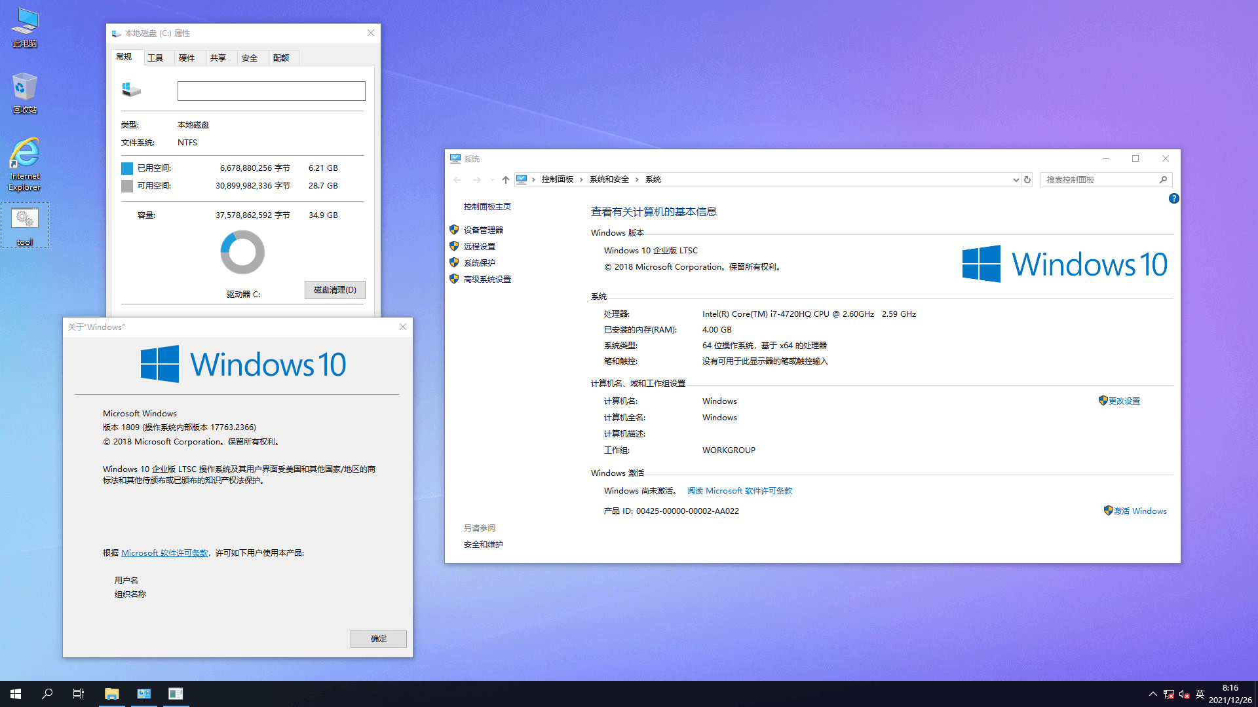Viewport: 1258px width, 707px height.
Task: Click the disk usage donut chart
Action: (x=242, y=252)
